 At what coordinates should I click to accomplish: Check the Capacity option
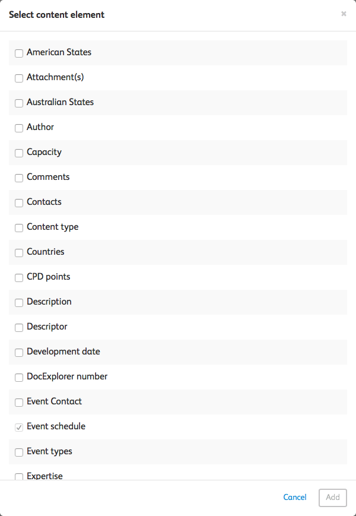click(x=19, y=153)
